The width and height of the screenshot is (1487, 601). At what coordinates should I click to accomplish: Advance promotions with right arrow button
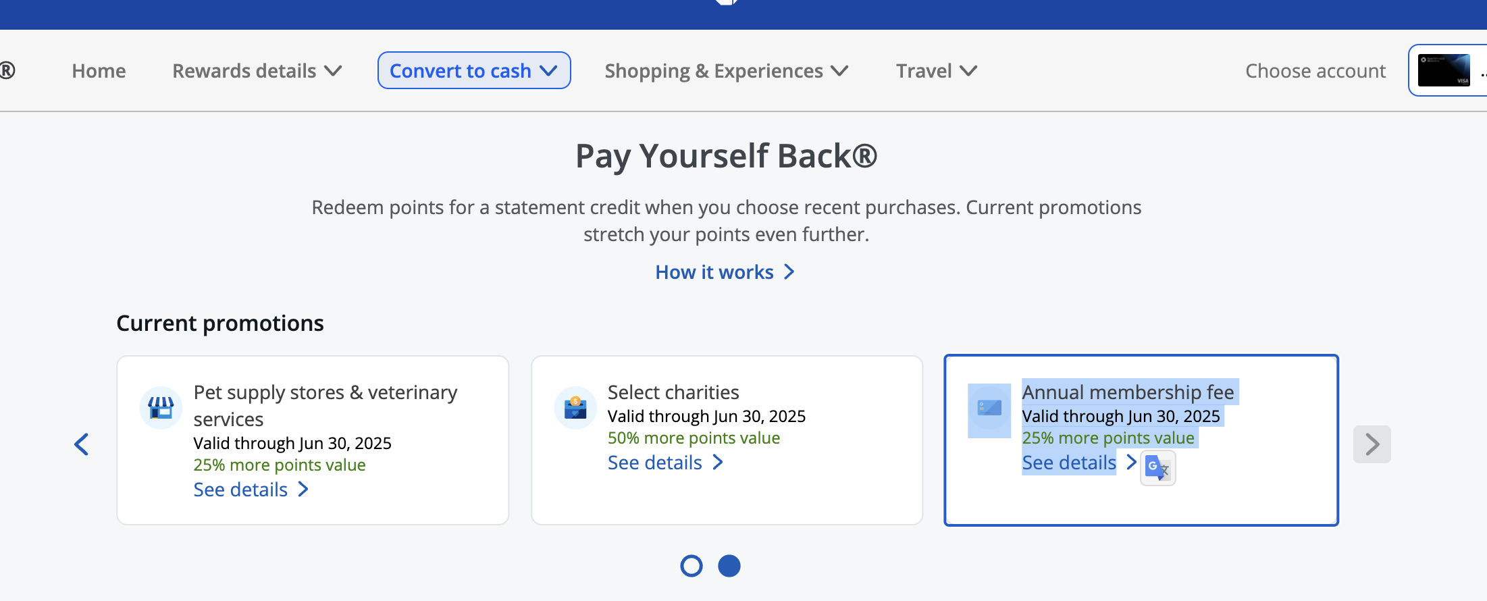1372,444
